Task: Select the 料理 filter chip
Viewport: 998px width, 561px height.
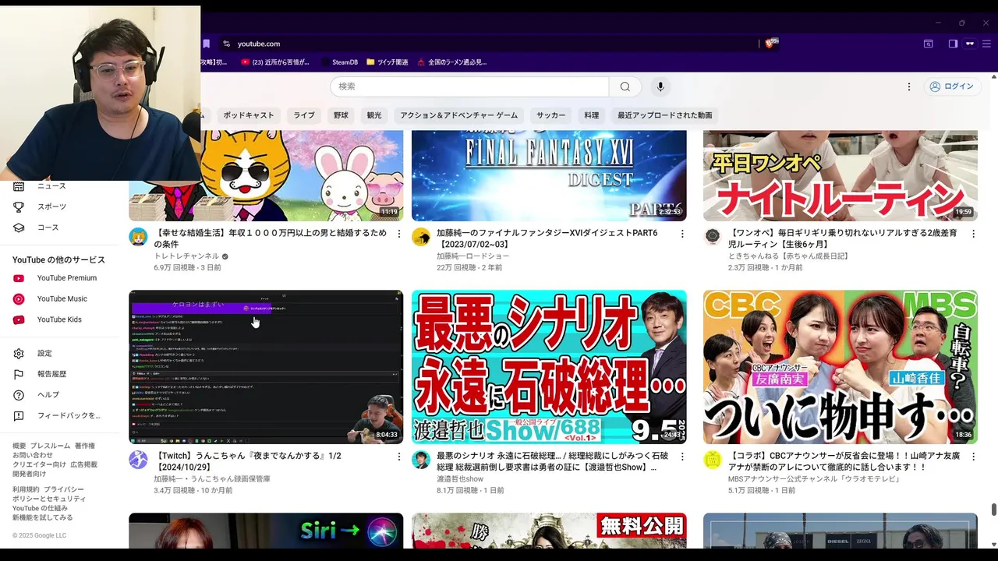Action: [x=592, y=115]
